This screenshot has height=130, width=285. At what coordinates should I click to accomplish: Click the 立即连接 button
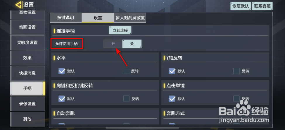120,30
